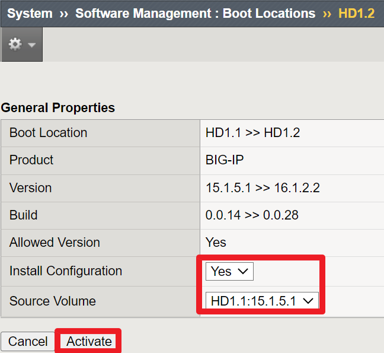Click the Source Volume label
Viewport: 384px width, 353px height.
point(52,301)
